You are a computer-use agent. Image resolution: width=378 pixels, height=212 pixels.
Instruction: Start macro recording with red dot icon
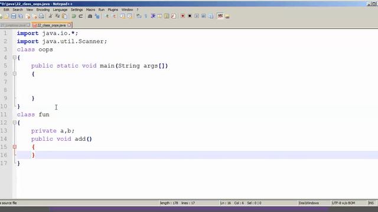point(183,16)
